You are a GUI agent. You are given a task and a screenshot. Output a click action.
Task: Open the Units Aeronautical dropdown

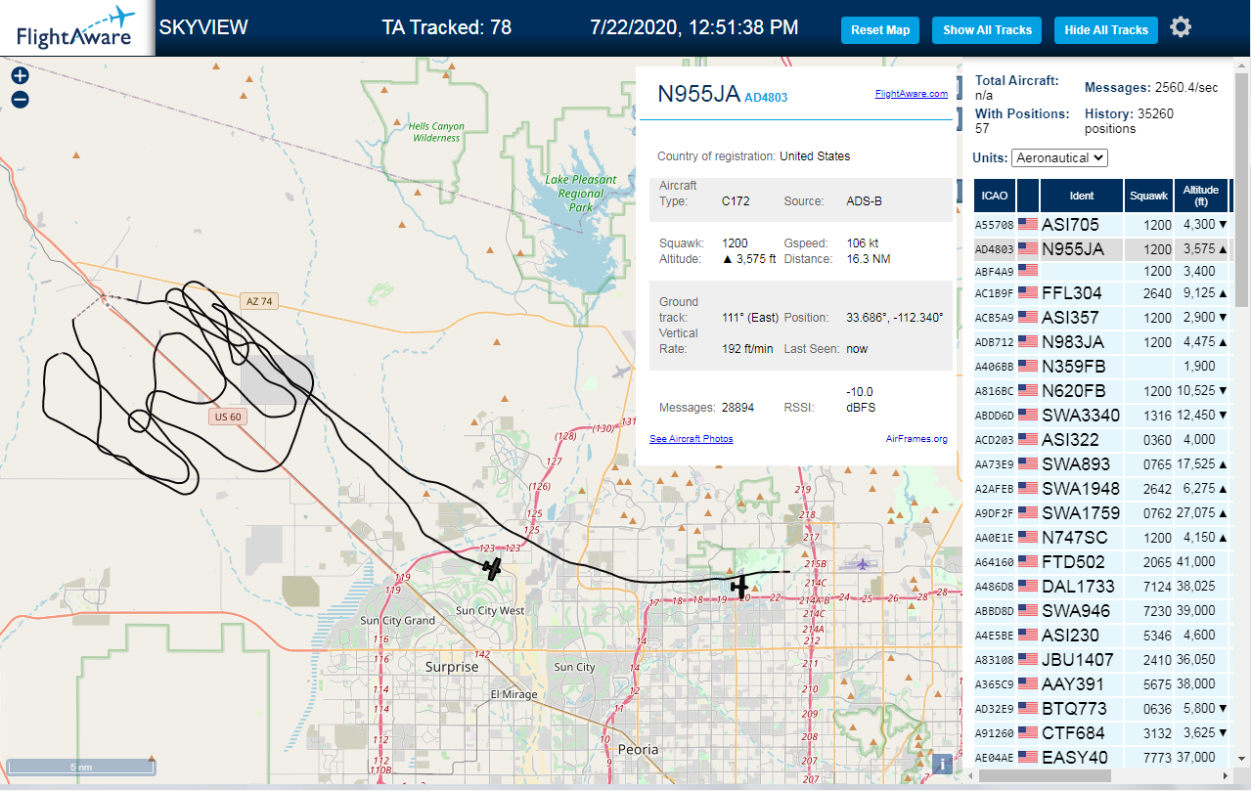click(x=1059, y=157)
